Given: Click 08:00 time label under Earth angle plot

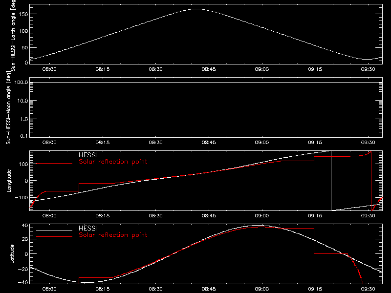Looking at the screenshot, I should pos(49,69).
